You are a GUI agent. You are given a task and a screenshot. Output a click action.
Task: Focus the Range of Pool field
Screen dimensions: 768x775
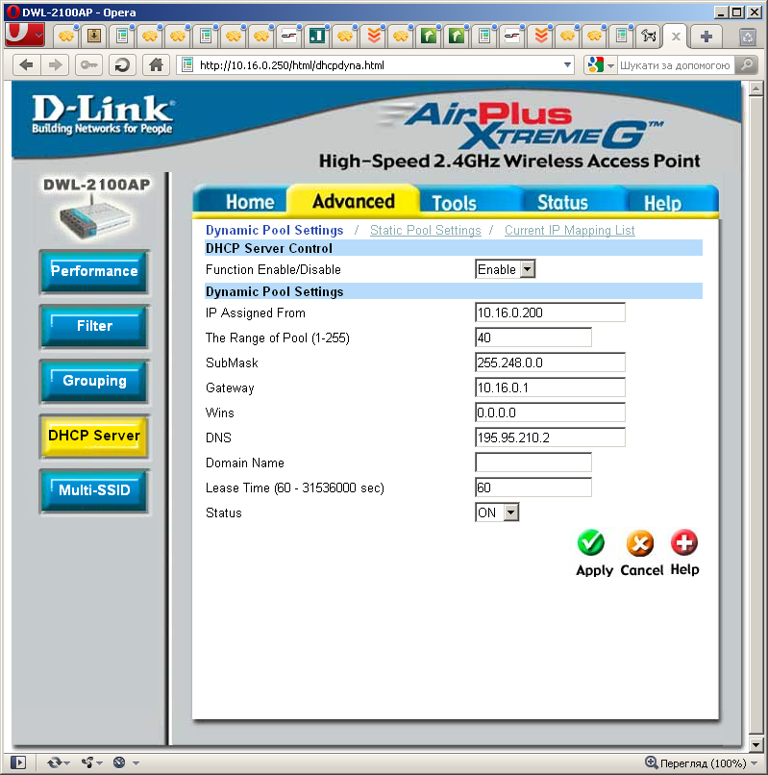(x=533, y=337)
